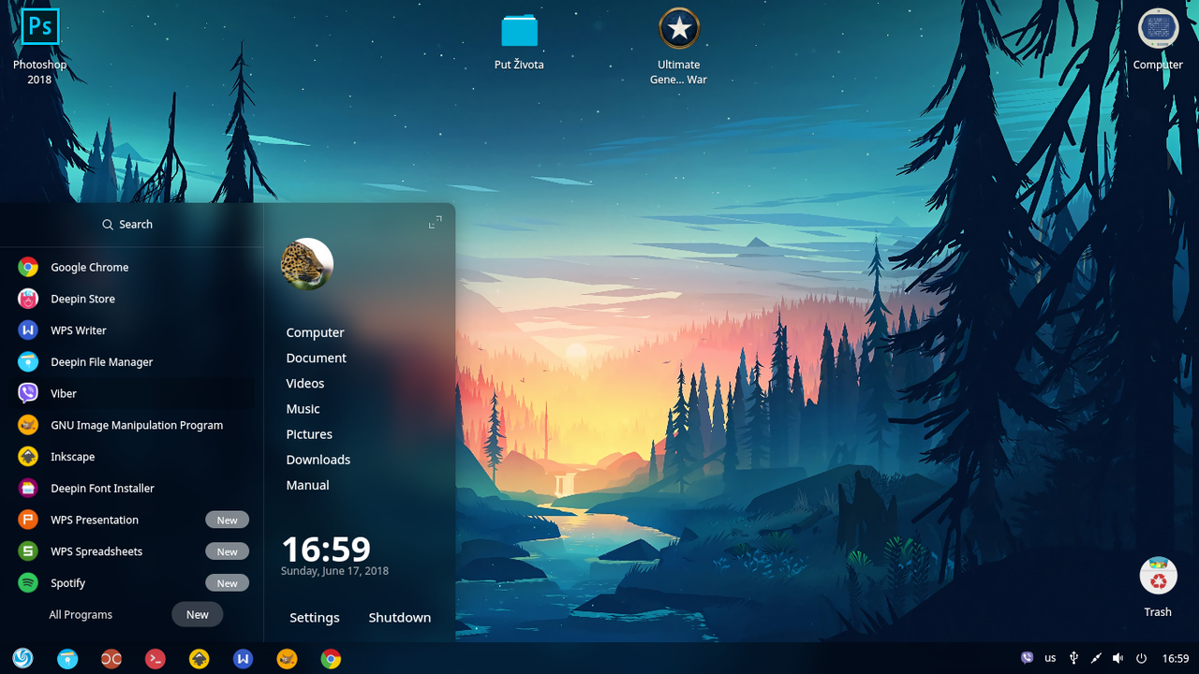This screenshot has height=674, width=1199.
Task: Open Google Chrome from launcher list
Action: coord(132,267)
